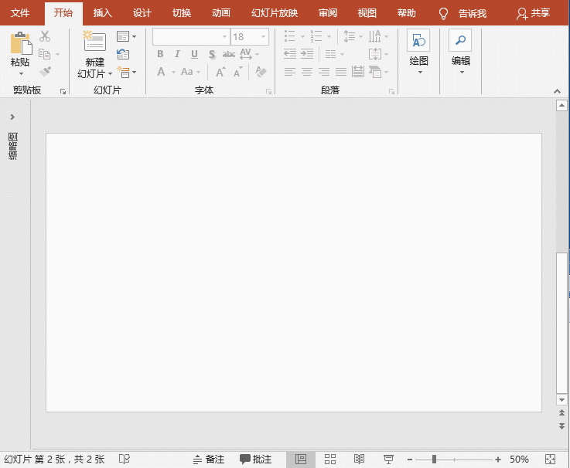The image size is (570, 468).
Task: Open the font color dropdown arrow
Action: (173, 72)
